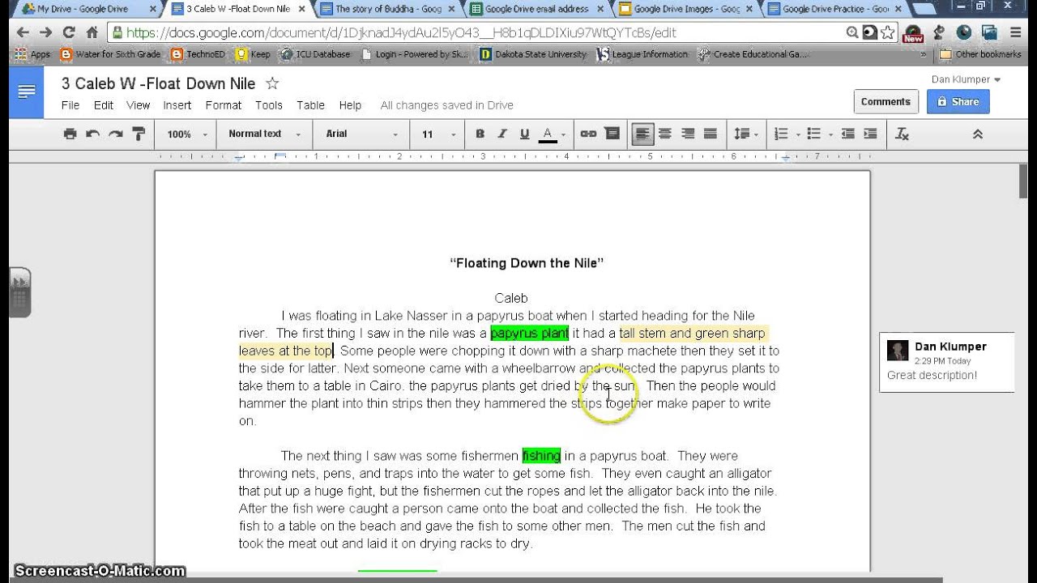Increase indent of the paragraph
The image size is (1037, 583).
[x=870, y=134]
